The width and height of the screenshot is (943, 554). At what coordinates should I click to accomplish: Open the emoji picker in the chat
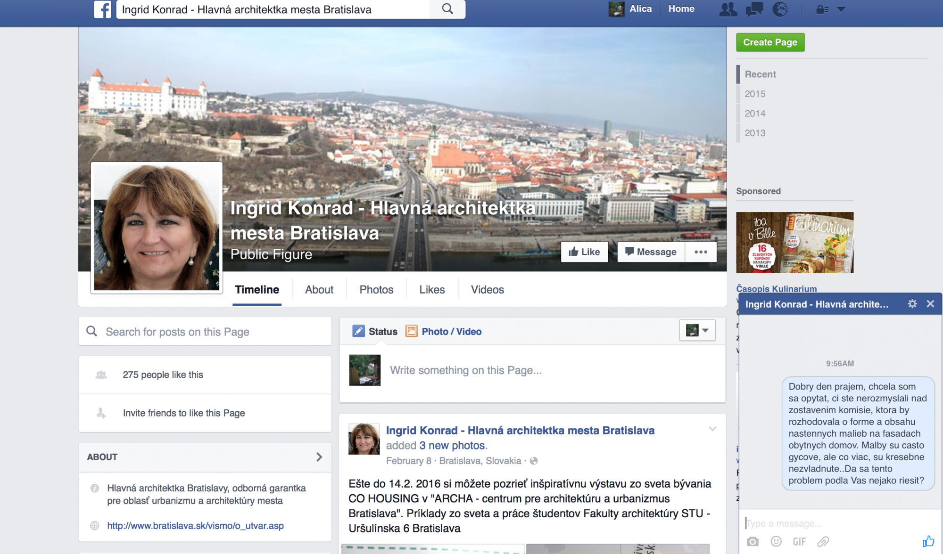click(x=776, y=542)
